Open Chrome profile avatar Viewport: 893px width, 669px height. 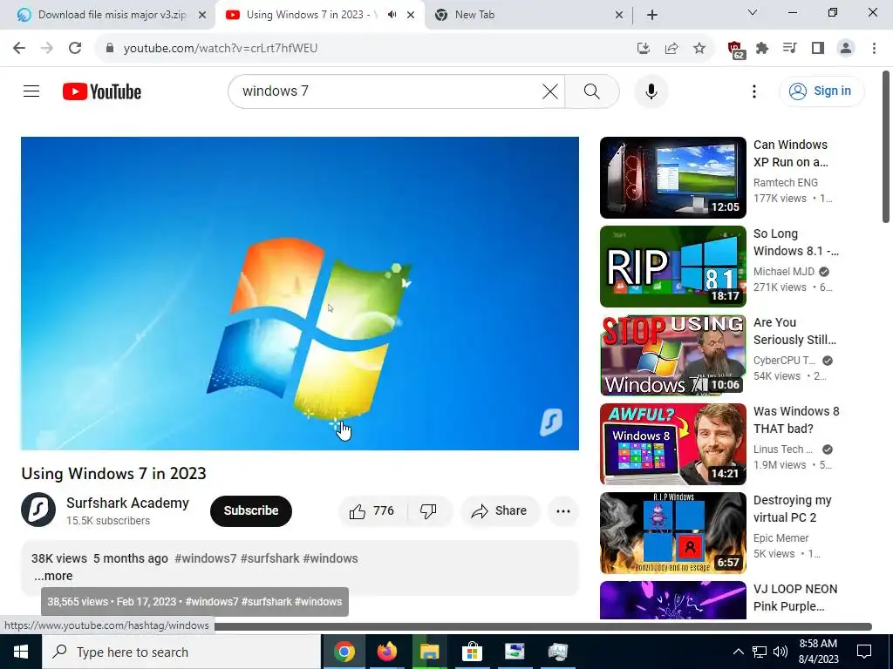click(x=846, y=48)
